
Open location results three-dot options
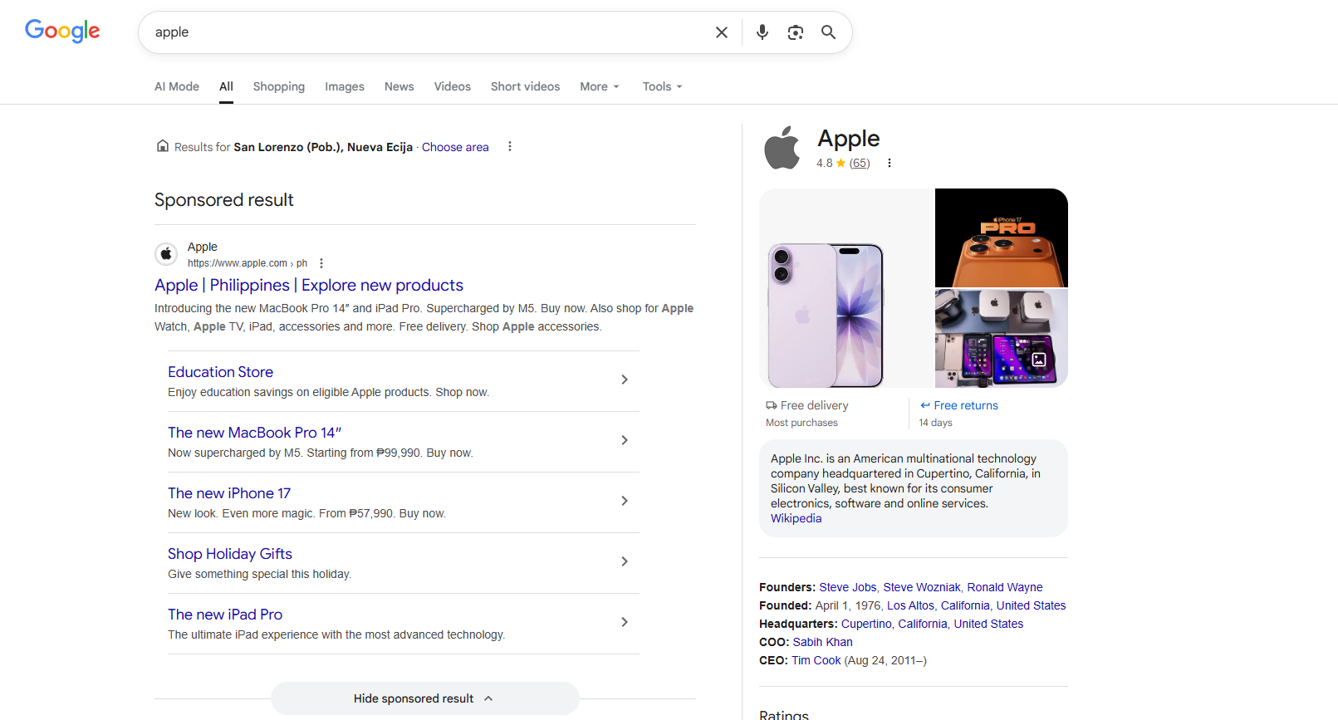pos(510,147)
